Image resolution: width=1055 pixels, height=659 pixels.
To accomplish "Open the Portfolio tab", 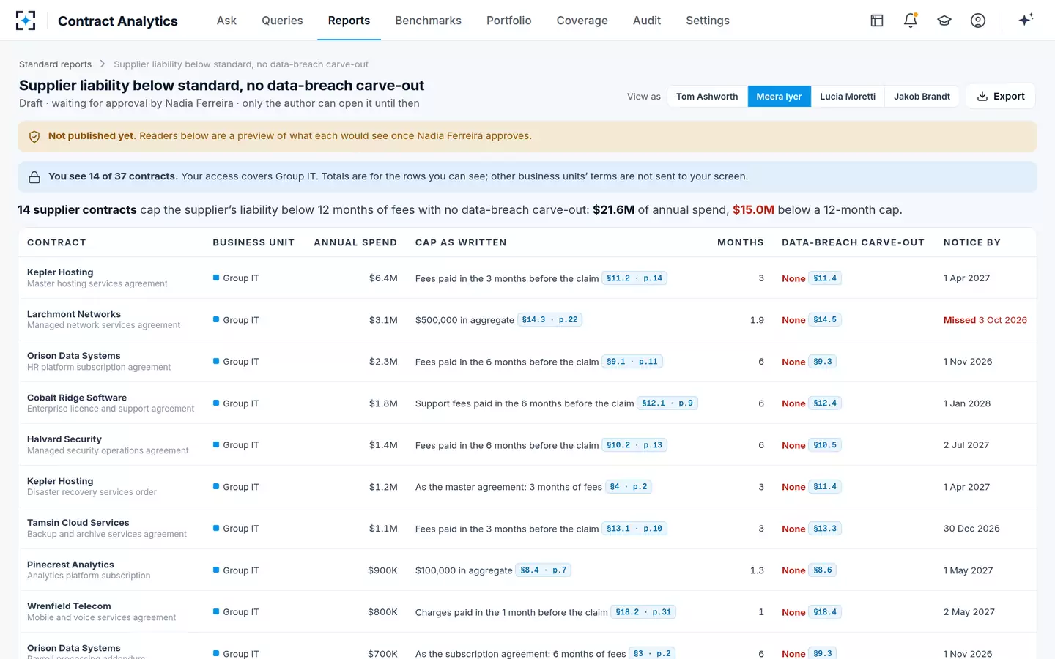I will click(x=508, y=21).
